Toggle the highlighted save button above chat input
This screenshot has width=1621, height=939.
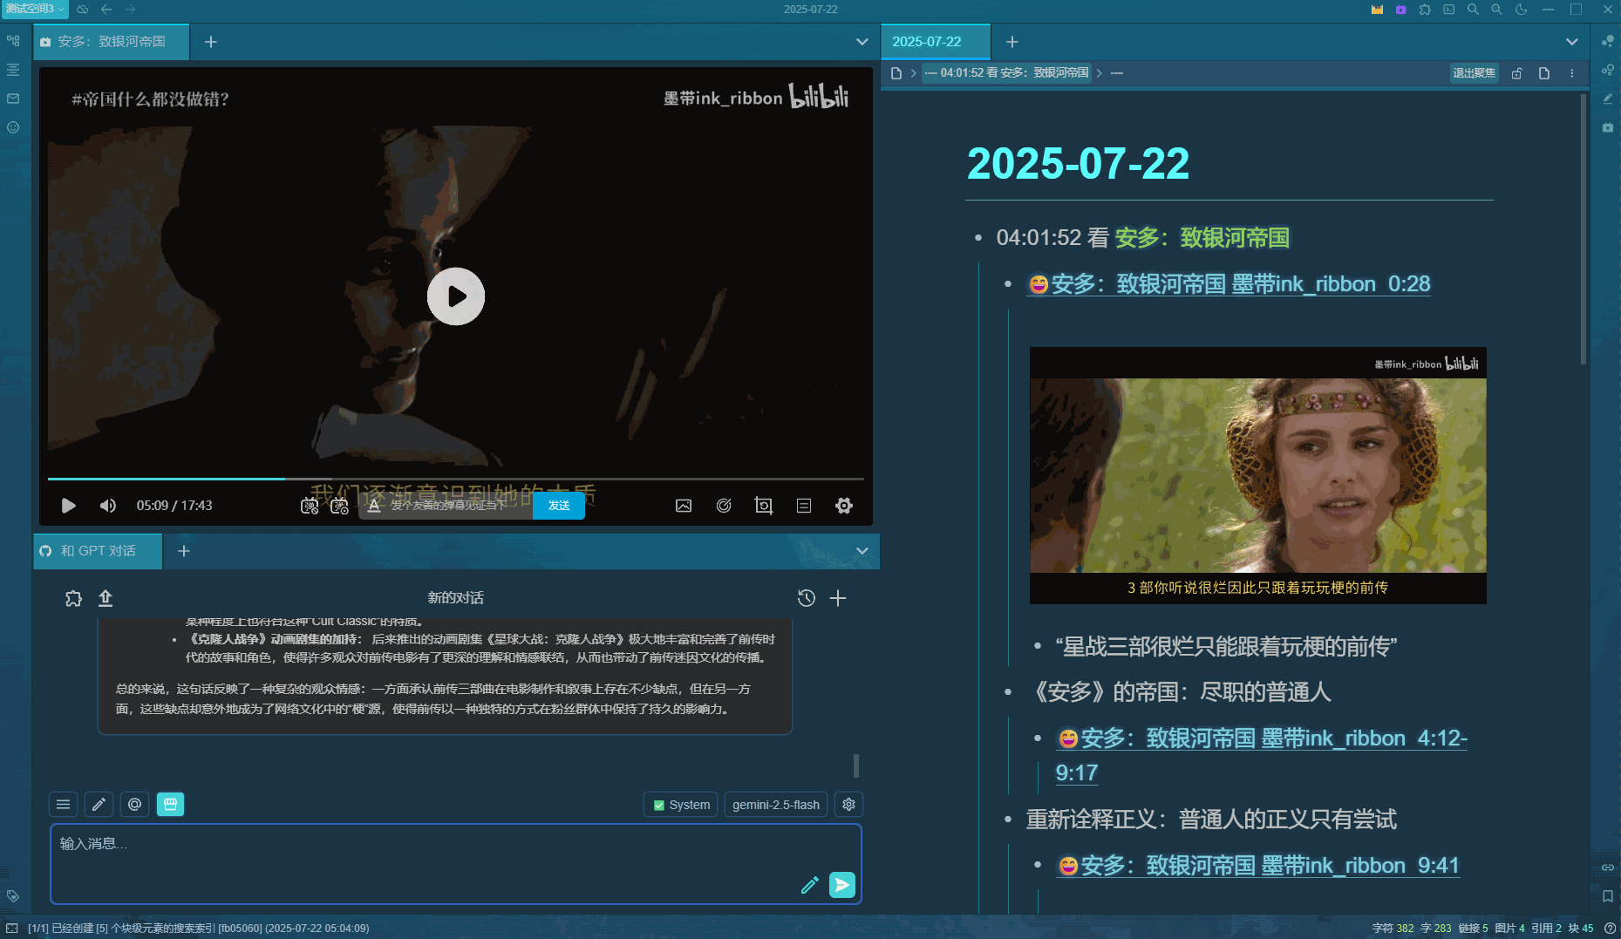pyautogui.click(x=170, y=804)
